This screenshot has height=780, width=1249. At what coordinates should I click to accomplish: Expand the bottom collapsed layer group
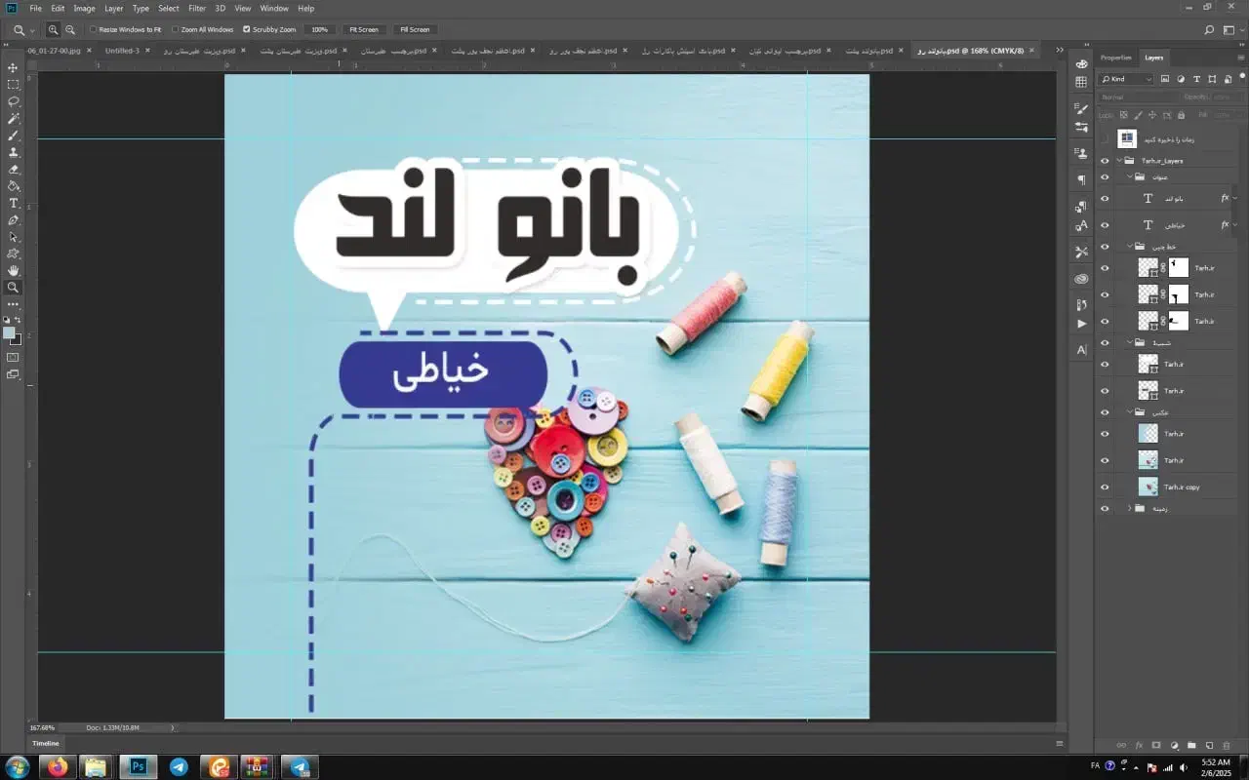(x=1129, y=508)
